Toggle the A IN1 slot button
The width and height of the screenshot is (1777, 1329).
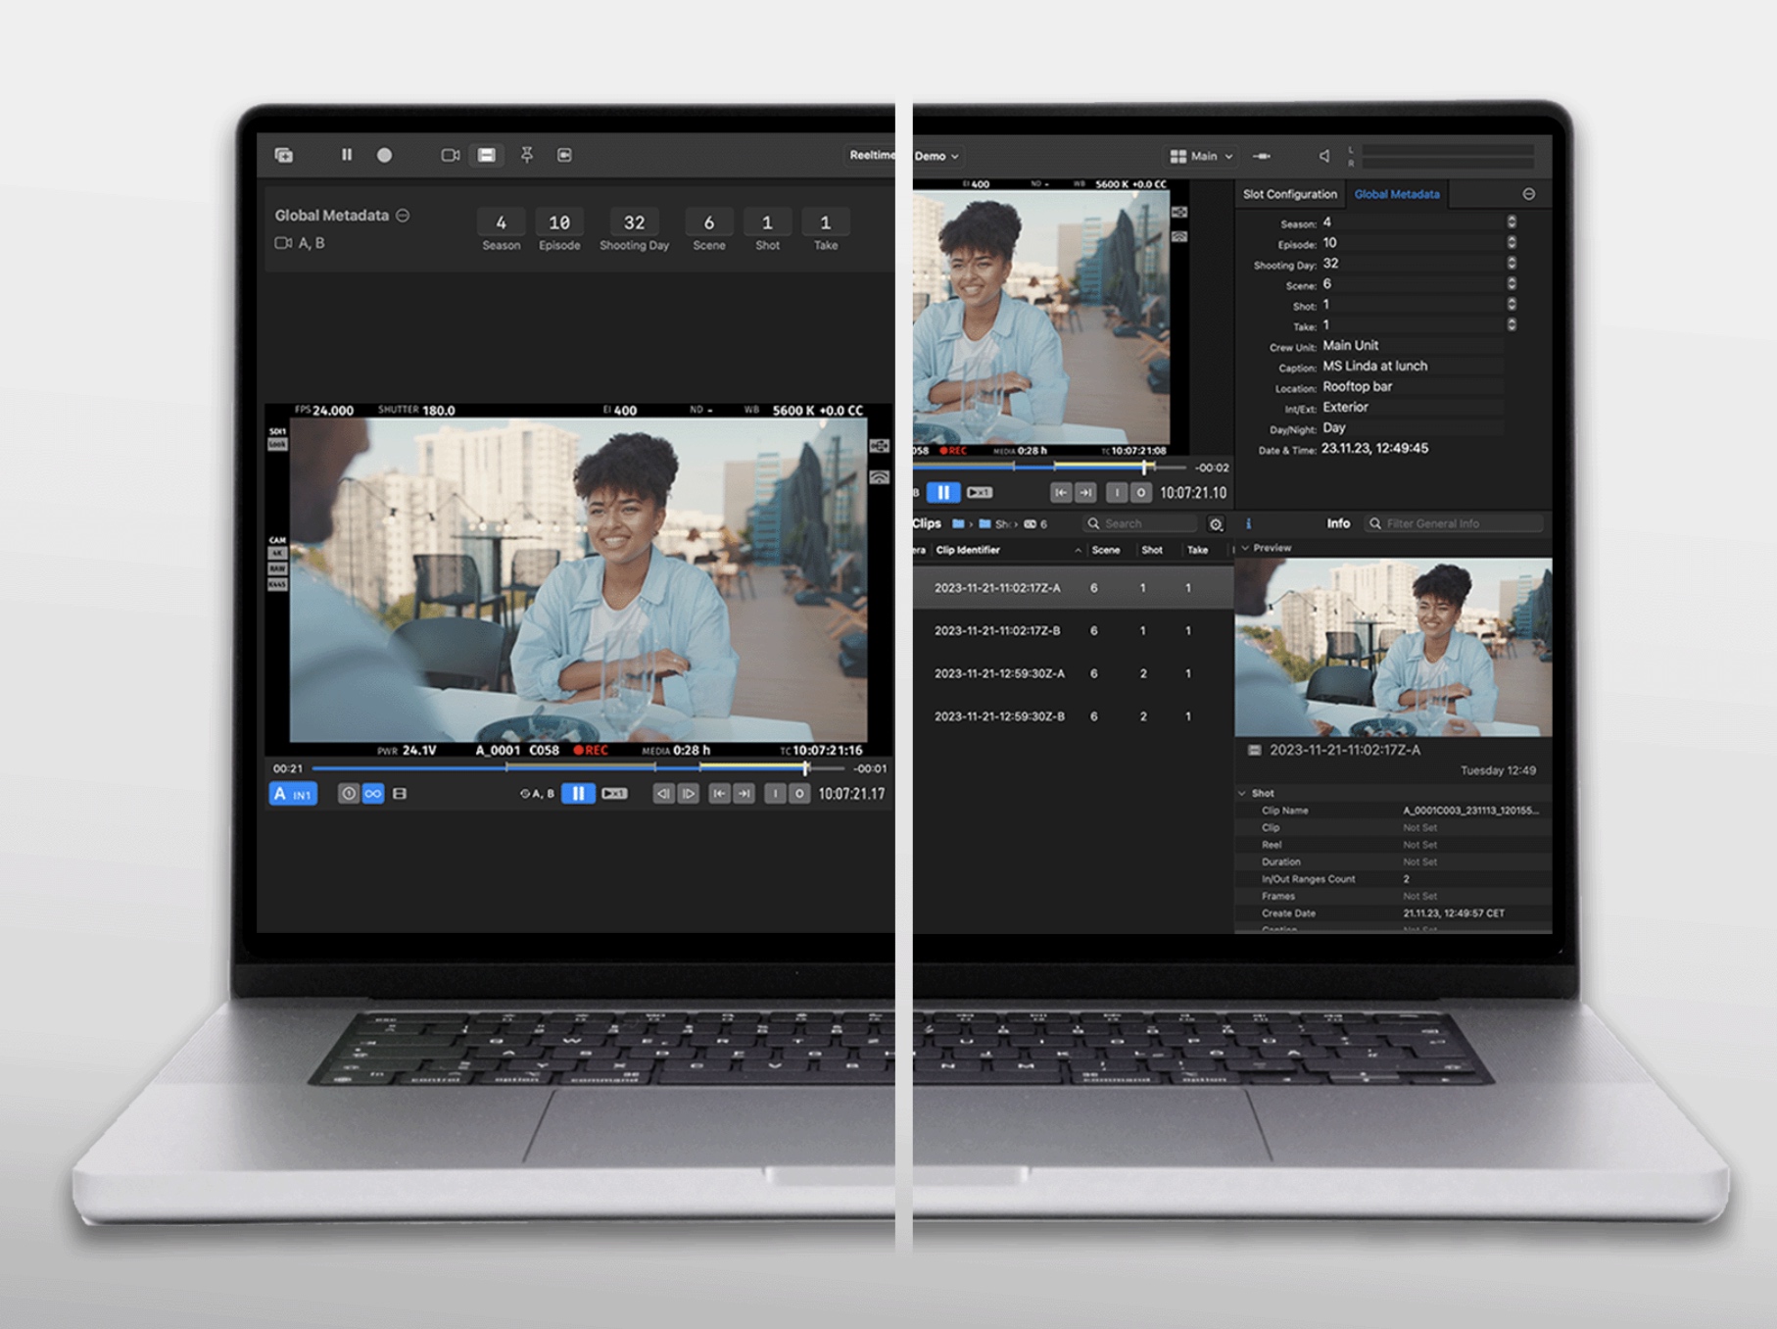(x=293, y=794)
